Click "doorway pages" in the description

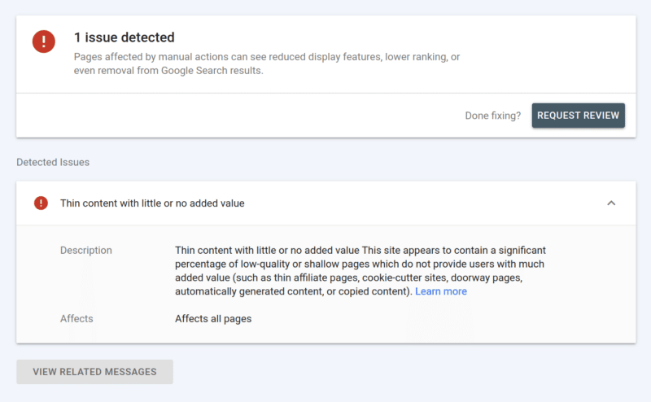click(x=487, y=277)
